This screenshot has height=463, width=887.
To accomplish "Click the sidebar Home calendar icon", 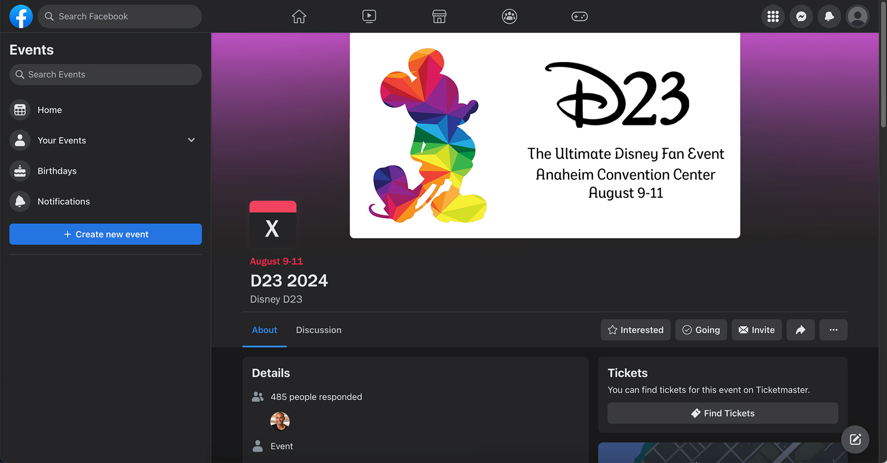I will [x=20, y=110].
